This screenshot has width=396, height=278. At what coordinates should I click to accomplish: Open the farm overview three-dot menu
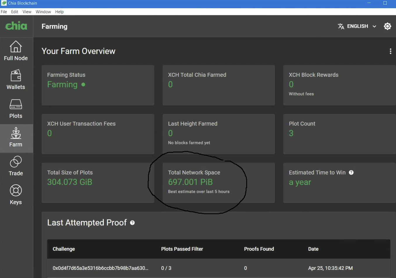[x=390, y=51]
